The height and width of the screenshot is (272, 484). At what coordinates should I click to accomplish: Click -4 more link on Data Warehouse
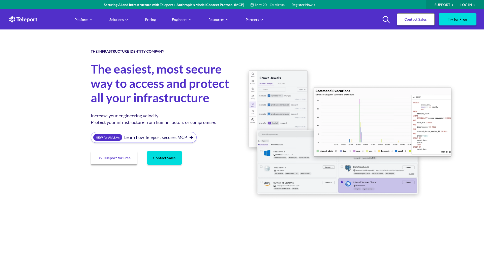411,174
